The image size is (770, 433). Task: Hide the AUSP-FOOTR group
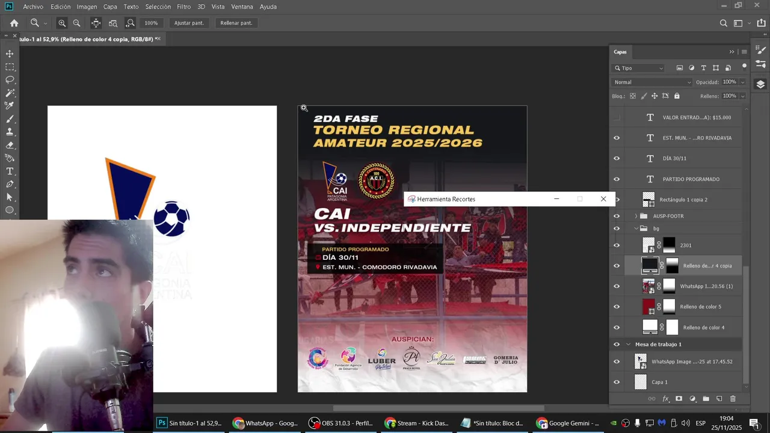[617, 216]
